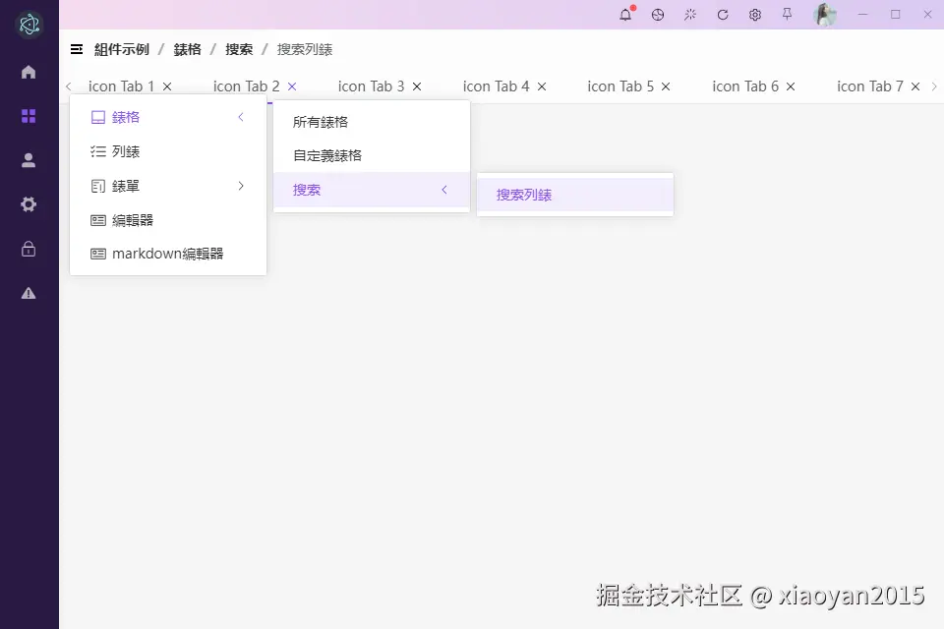This screenshot has width=944, height=629.
Task: Expand the 錶單 submenu
Action: pyautogui.click(x=241, y=185)
